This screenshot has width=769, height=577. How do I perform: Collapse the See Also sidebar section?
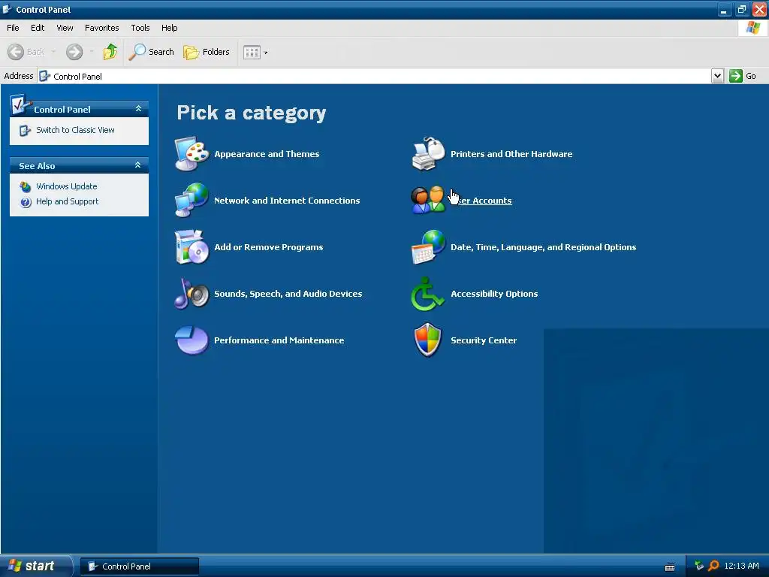[x=138, y=165]
